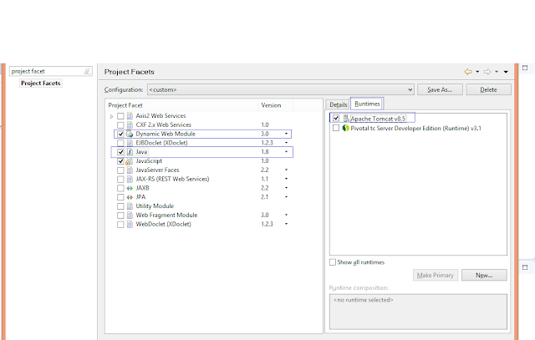Click the lower maximize icon at right edge
Viewport: 535px width, 340px height.
coord(525,267)
